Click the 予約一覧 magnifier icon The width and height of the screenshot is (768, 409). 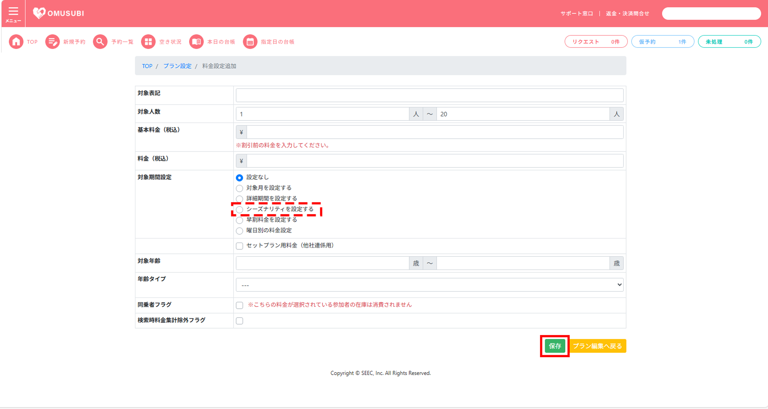[100, 42]
